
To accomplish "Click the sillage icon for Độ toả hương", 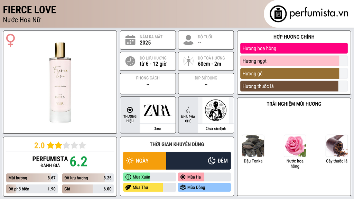I will pos(188,61).
